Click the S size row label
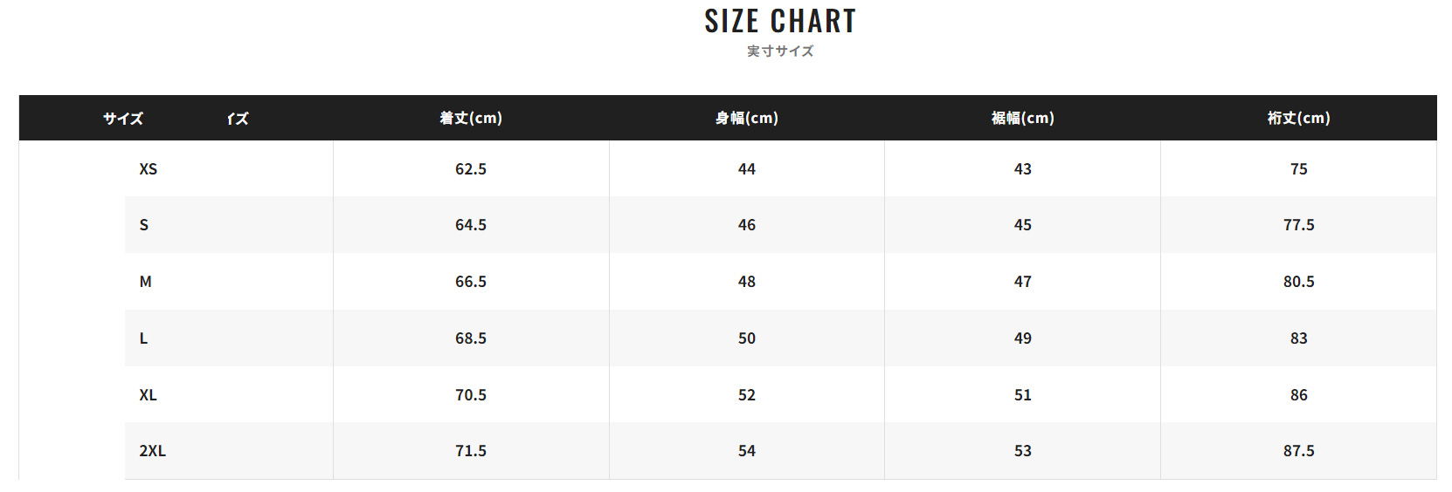 click(144, 225)
